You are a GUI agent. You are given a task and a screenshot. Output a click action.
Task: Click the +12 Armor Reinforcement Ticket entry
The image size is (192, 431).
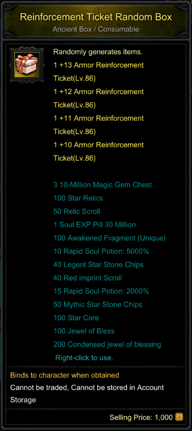coord(99,98)
